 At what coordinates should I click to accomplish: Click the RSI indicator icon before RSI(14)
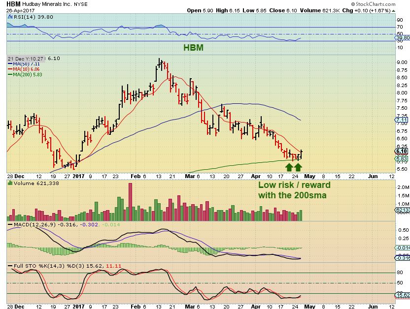pos(10,17)
